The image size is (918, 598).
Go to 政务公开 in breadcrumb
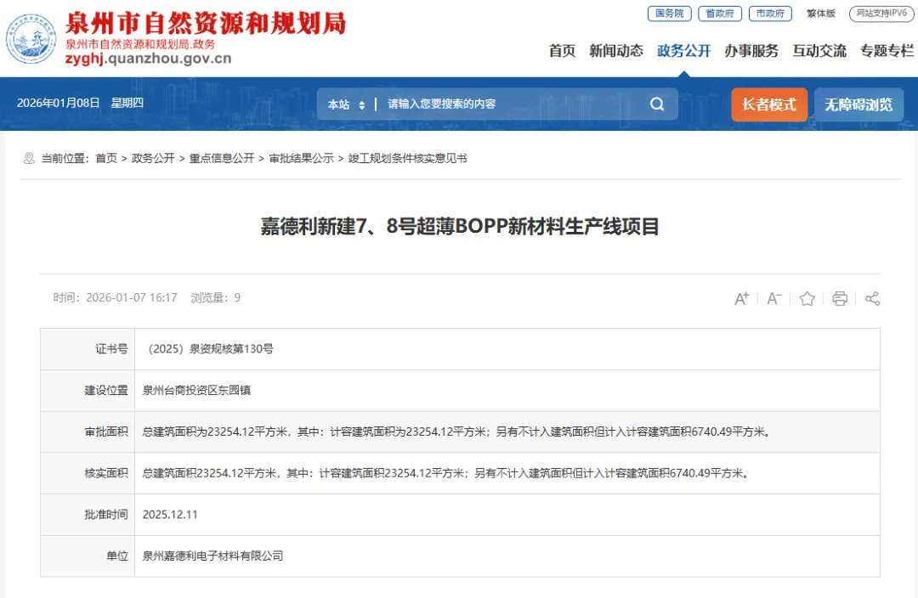pyautogui.click(x=153, y=158)
